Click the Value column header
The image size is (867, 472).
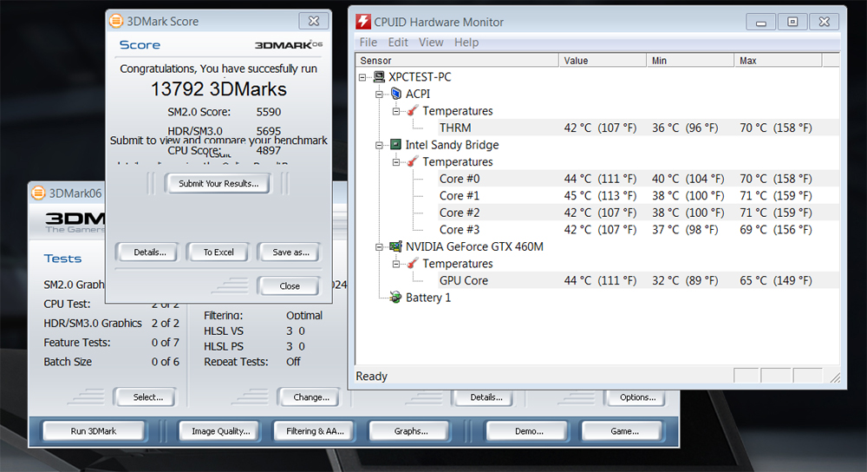603,61
